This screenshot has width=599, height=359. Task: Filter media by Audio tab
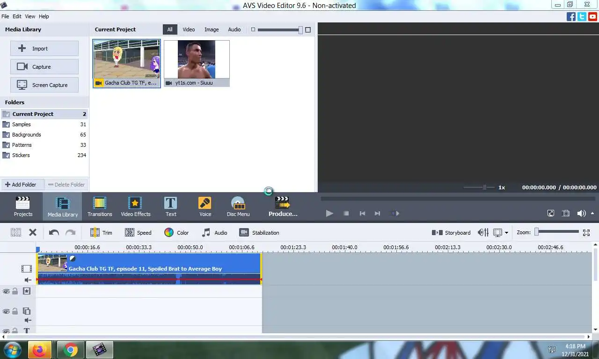234,29
